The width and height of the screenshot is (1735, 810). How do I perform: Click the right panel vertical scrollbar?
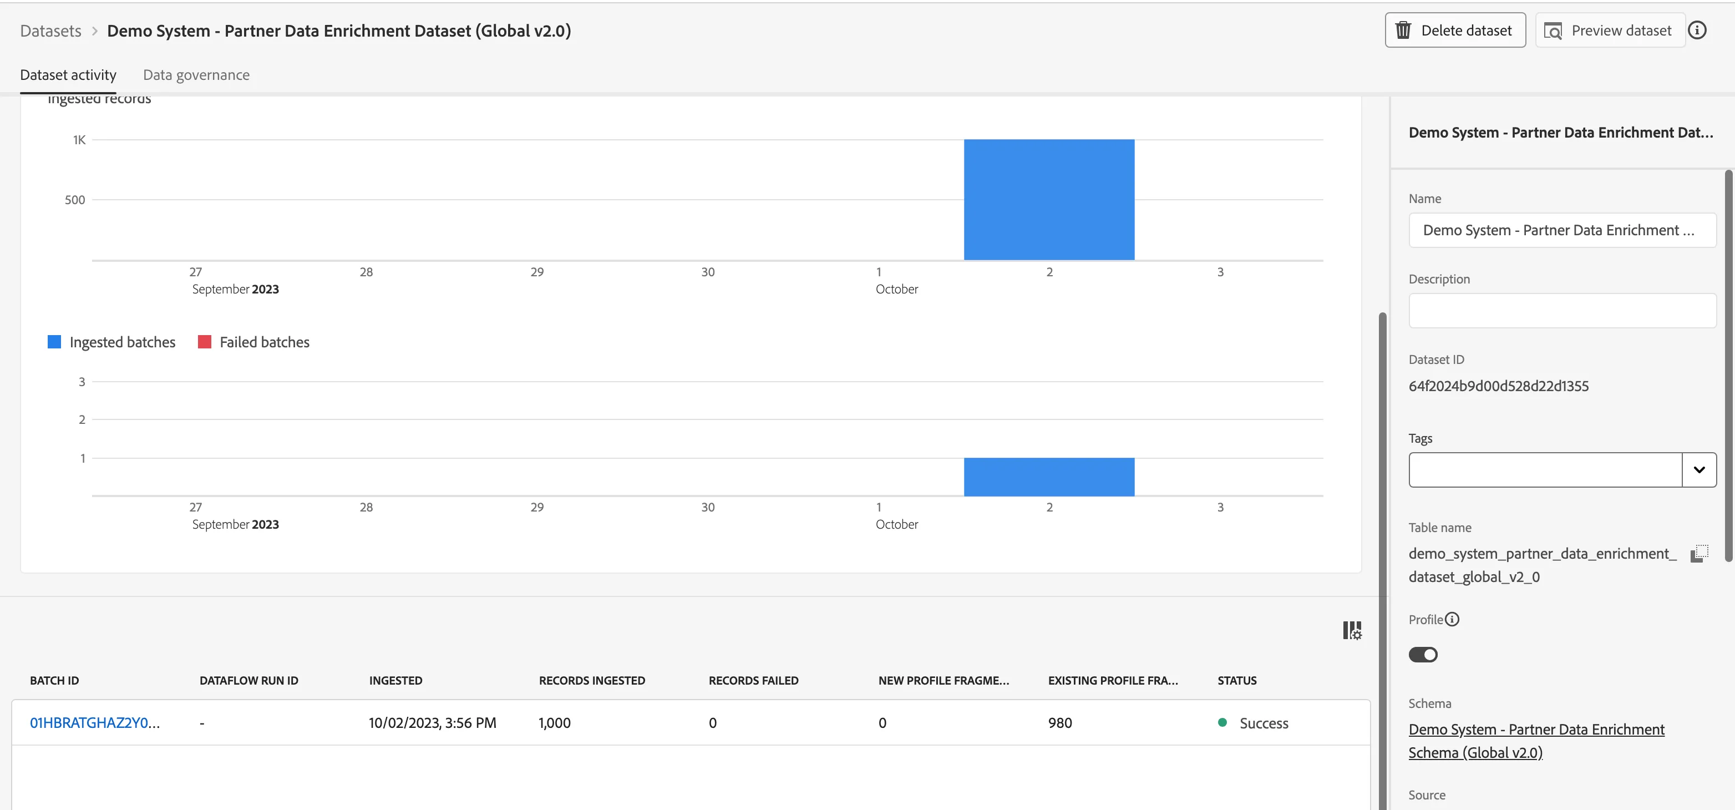pos(1728,365)
